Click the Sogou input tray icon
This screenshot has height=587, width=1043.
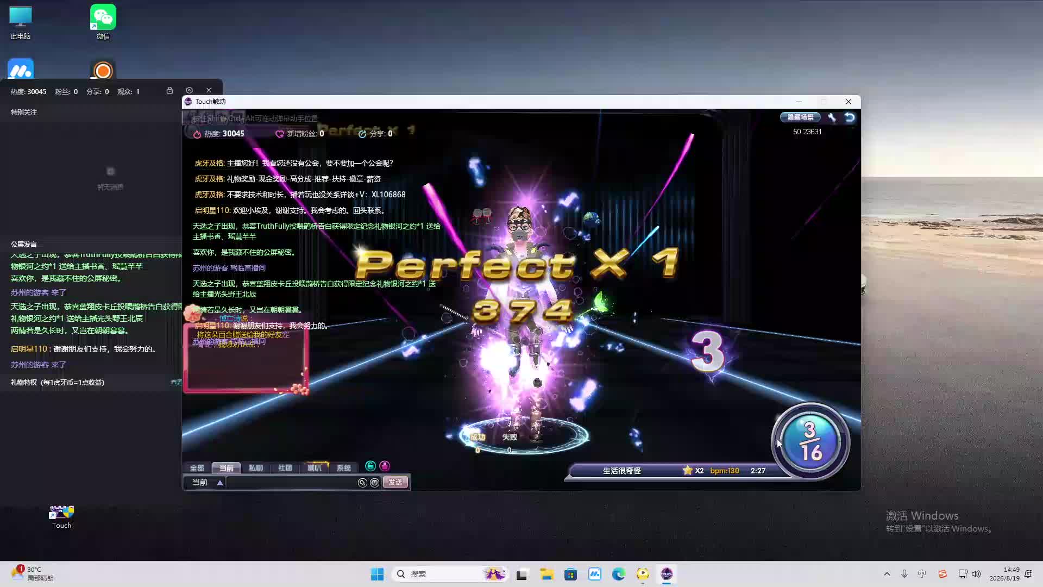click(943, 574)
